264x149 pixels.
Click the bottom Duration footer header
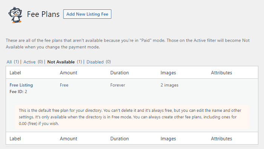(x=120, y=138)
